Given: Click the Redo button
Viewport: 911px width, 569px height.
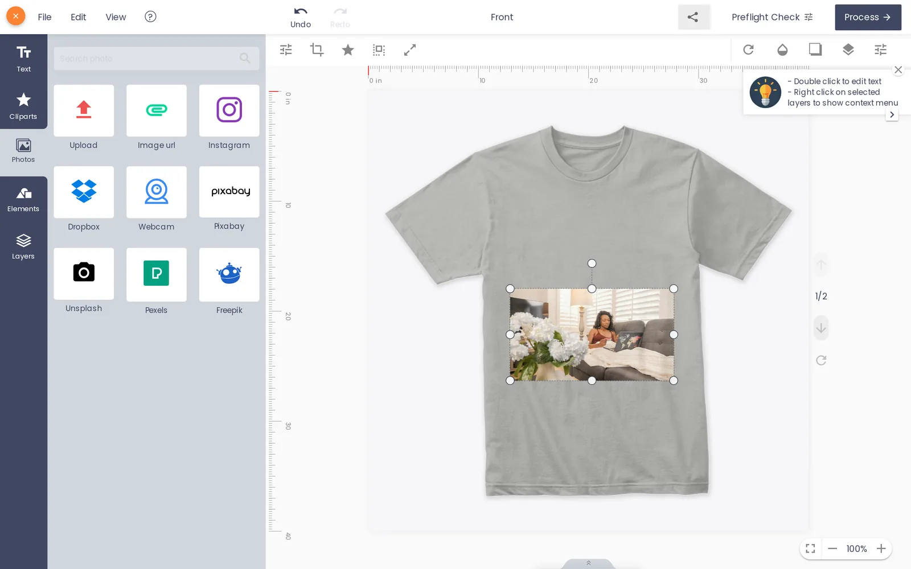Looking at the screenshot, I should (x=340, y=17).
